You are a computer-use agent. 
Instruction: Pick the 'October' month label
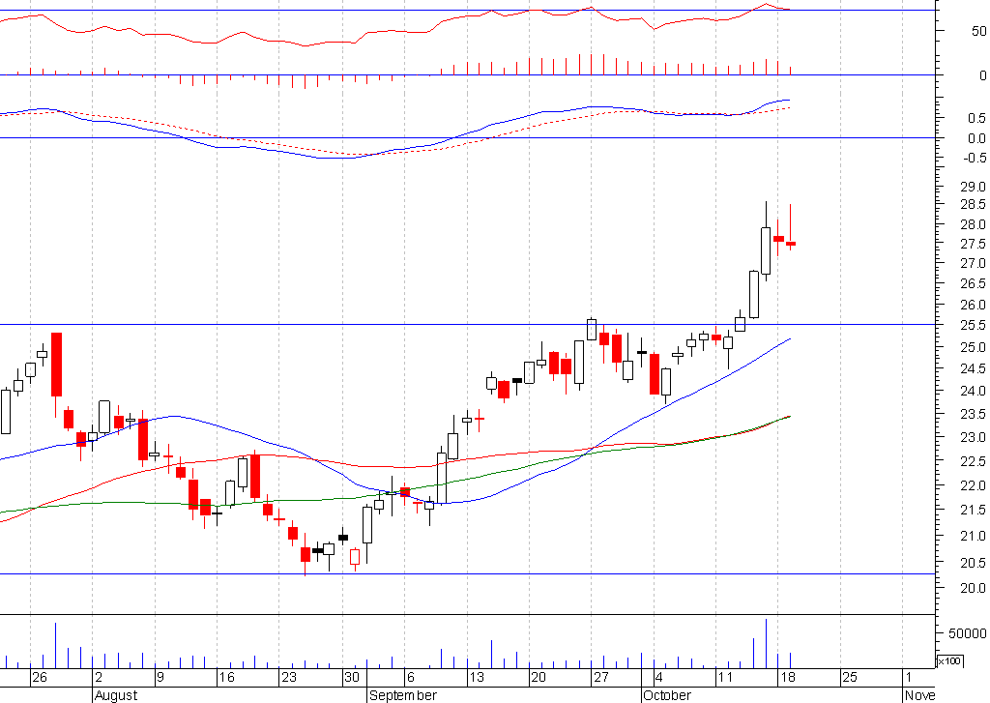point(667,695)
